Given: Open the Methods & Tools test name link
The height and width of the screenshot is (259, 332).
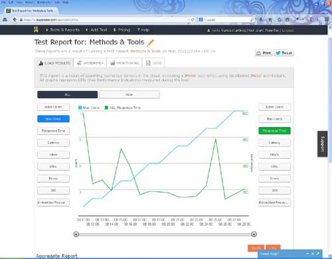Looking at the screenshot, I should [x=145, y=51].
